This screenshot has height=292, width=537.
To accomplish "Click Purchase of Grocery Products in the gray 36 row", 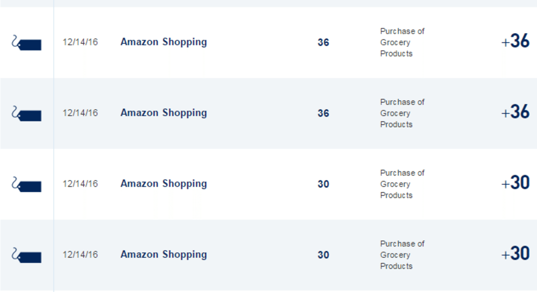I will pos(402,113).
